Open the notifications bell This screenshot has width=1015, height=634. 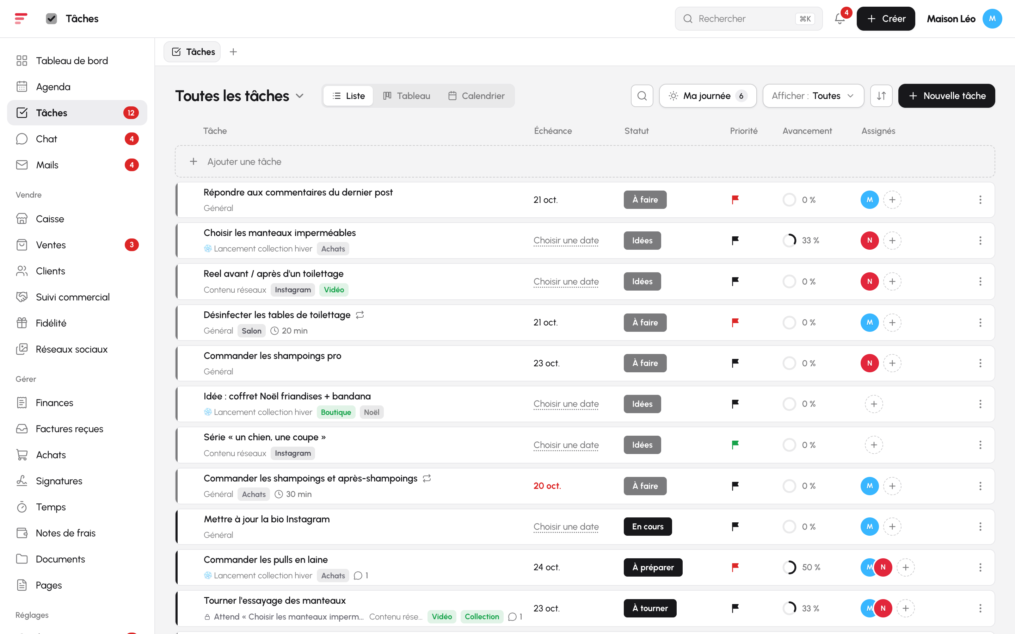click(x=840, y=18)
